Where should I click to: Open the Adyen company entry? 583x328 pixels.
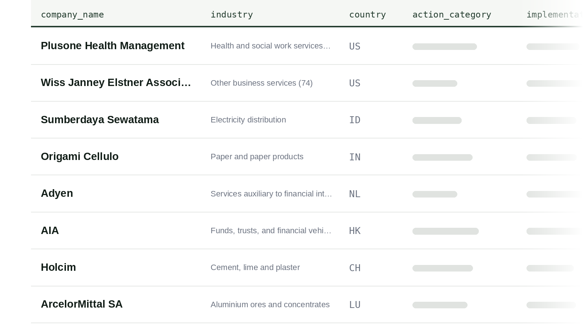point(307,194)
